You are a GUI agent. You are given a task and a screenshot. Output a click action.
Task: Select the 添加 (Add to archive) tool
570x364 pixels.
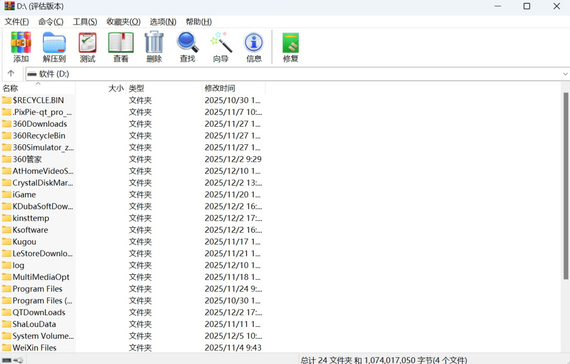pyautogui.click(x=21, y=46)
